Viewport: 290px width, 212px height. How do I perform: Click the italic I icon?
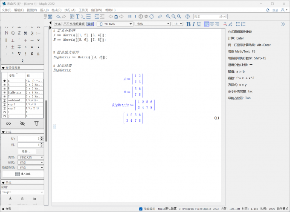click(x=194, y=24)
